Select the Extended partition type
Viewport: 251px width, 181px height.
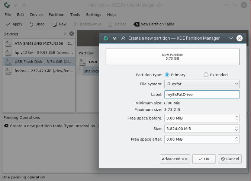click(x=206, y=75)
